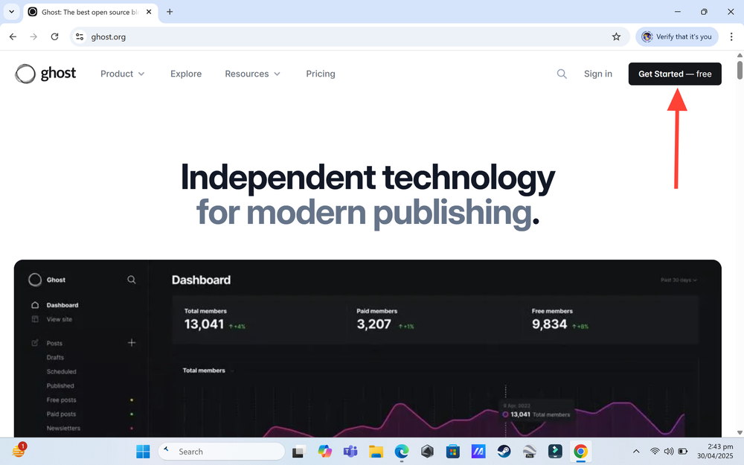Select the Ghost browser tab
The width and height of the screenshot is (744, 465).
pos(90,12)
